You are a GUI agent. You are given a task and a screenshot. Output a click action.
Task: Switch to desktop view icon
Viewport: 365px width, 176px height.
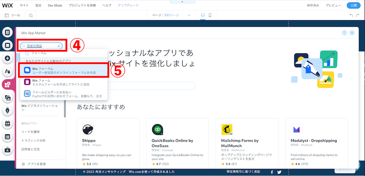click(203, 15)
